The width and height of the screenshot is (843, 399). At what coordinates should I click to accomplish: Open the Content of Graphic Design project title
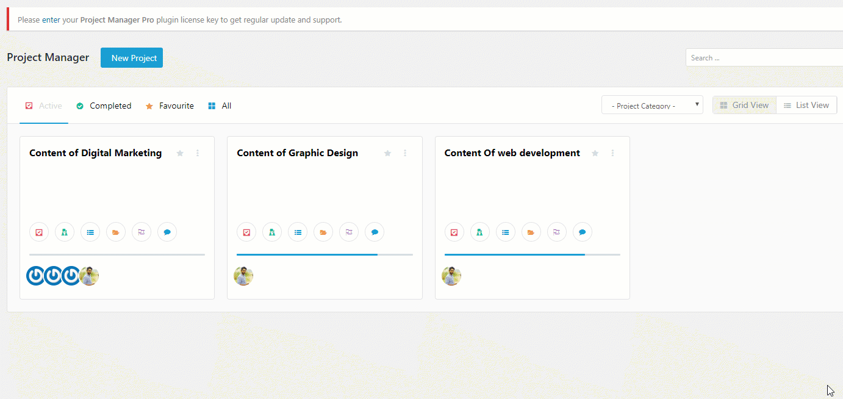click(x=298, y=153)
